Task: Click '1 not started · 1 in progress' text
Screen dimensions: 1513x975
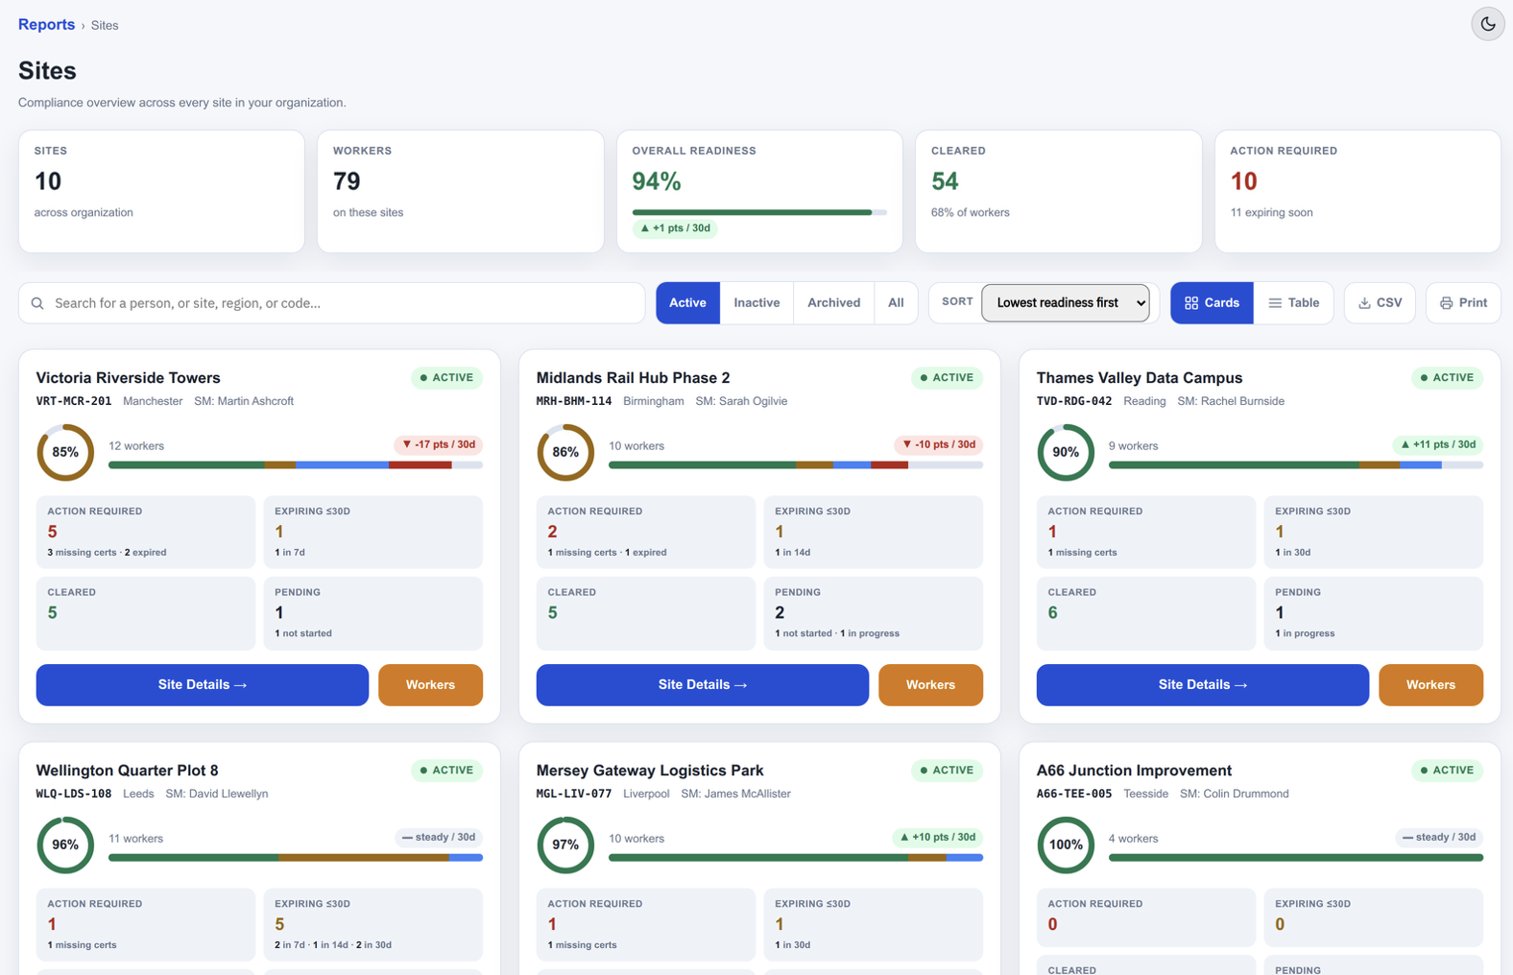Action: 837,633
